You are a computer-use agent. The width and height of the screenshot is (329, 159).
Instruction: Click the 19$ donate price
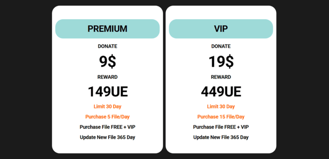pyautogui.click(x=221, y=62)
